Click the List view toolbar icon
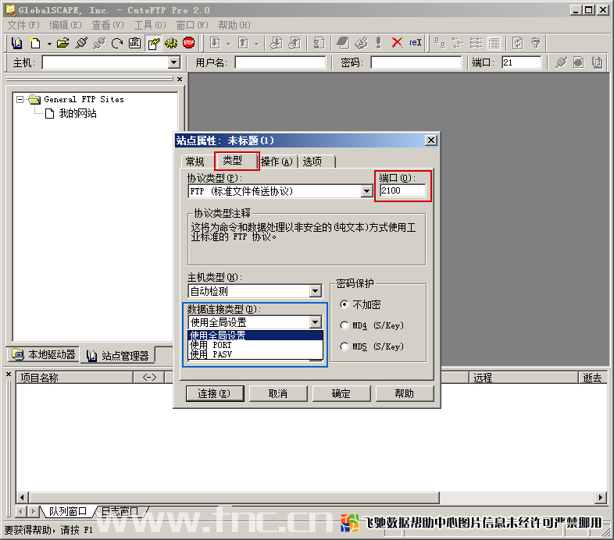The width and height of the screenshot is (614, 540). tap(476, 43)
